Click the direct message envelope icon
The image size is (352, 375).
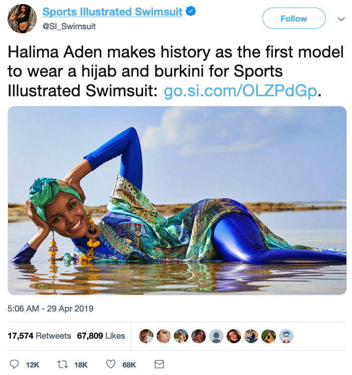159,364
